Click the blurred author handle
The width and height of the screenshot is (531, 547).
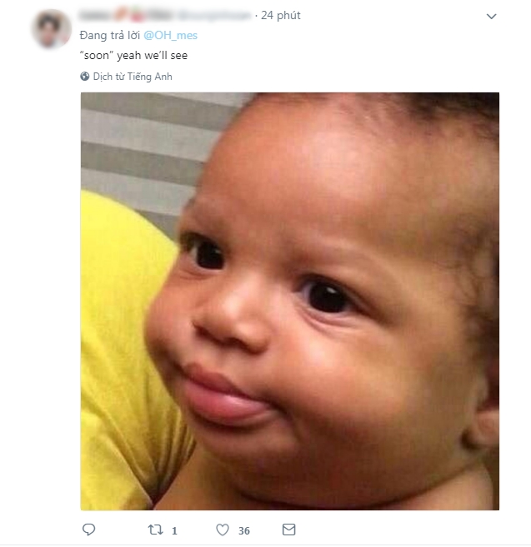click(214, 15)
